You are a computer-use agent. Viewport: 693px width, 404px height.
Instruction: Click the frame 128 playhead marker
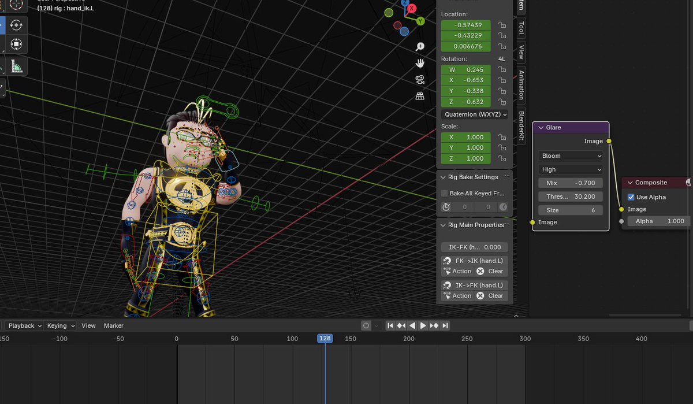click(x=325, y=339)
